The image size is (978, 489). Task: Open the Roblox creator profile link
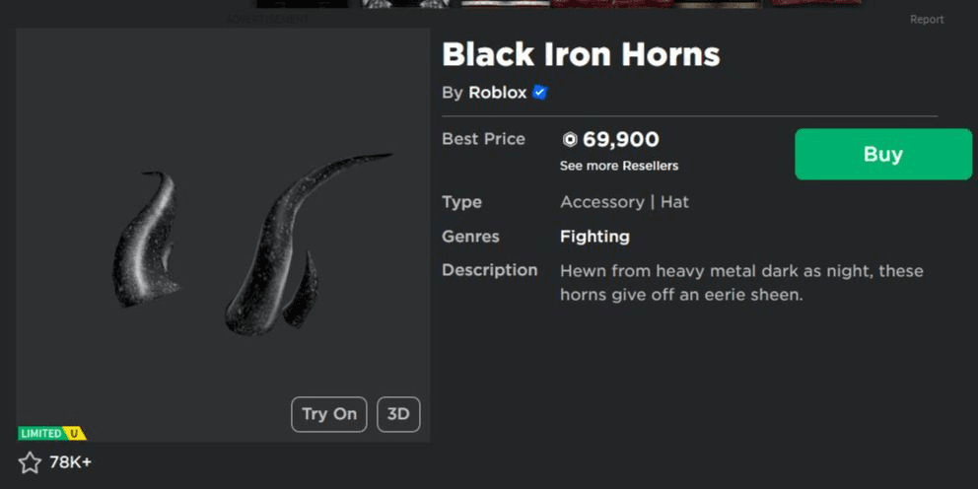tap(498, 93)
